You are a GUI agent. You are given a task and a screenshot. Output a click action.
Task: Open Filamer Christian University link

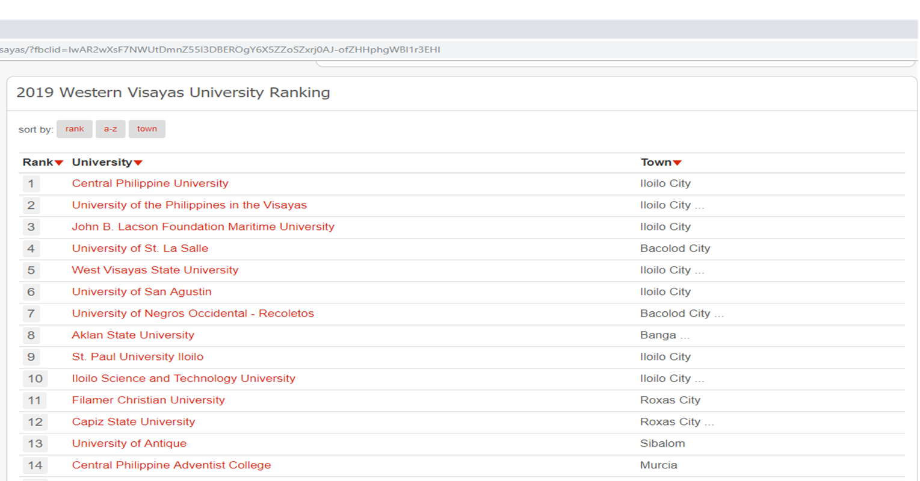[x=148, y=400]
